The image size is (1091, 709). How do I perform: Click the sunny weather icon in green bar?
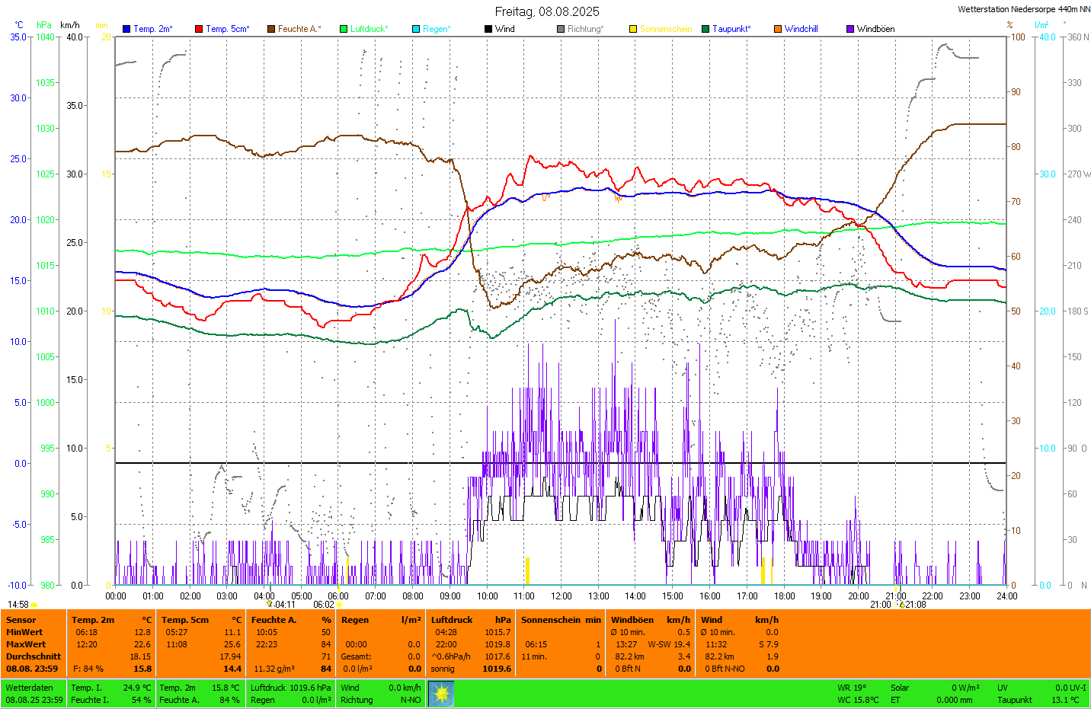[441, 694]
